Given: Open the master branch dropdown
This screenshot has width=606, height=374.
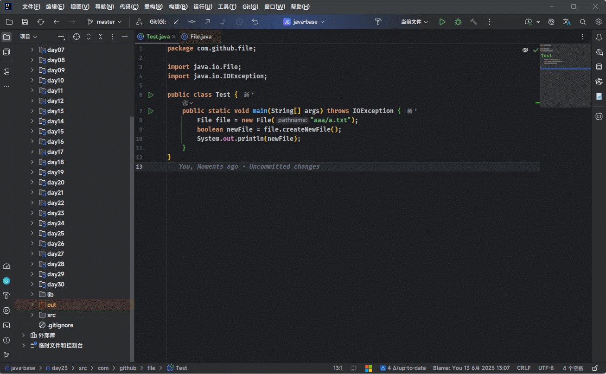Looking at the screenshot, I should coord(105,22).
